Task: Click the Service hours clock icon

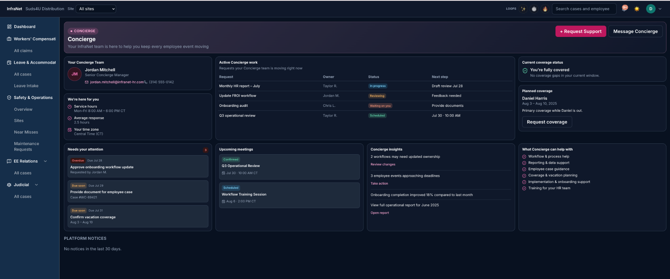Action: tap(70, 107)
